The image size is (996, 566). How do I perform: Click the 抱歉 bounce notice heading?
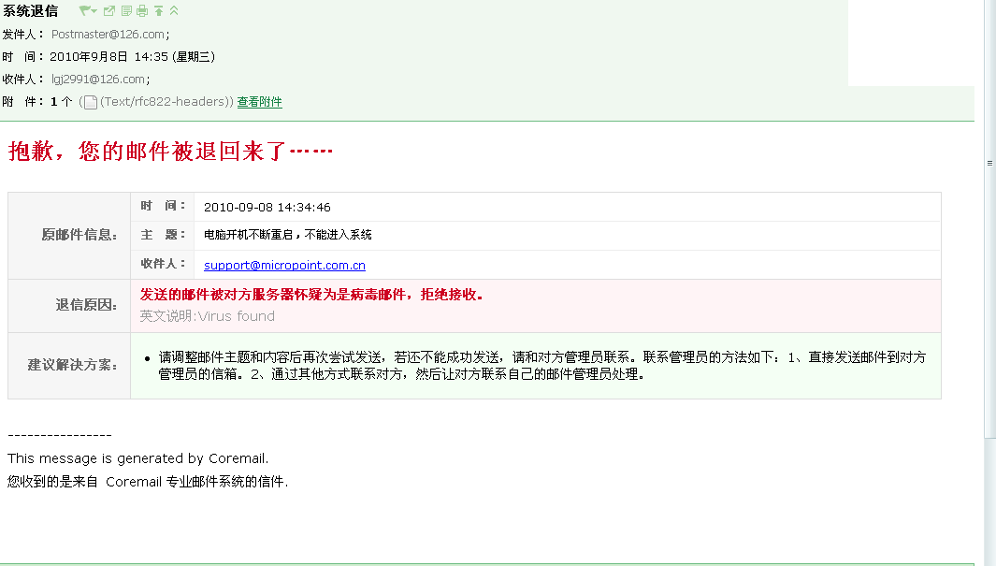(170, 152)
